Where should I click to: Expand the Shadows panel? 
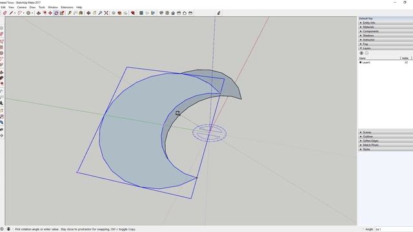385,35
